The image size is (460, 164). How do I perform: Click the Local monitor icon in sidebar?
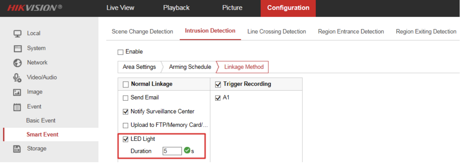[x=17, y=33]
